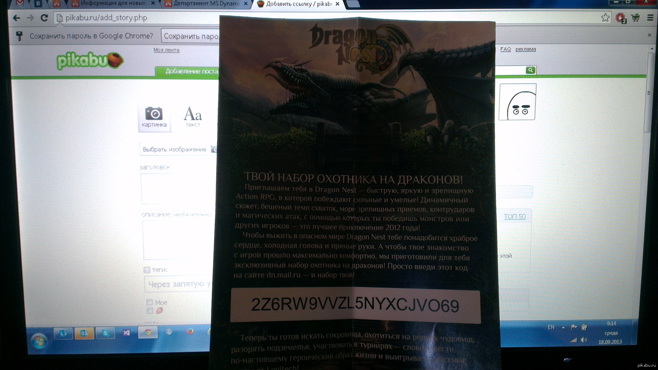Select the 'картинка' camera post type
Screen dimensions: 658x370
tap(154, 117)
